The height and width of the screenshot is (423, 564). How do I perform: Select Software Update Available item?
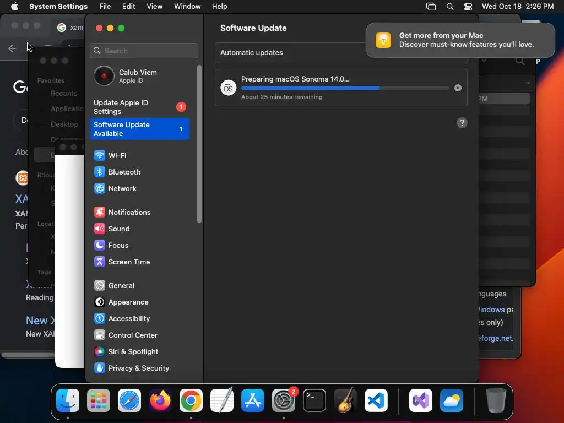coord(139,129)
